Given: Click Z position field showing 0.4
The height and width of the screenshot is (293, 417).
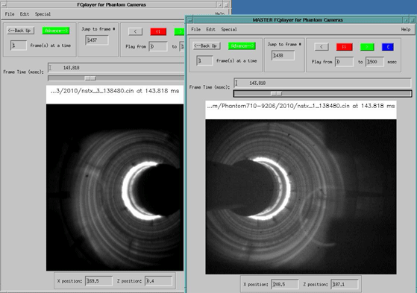Looking at the screenshot, I should tap(158, 281).
